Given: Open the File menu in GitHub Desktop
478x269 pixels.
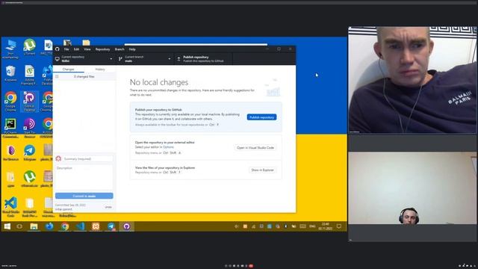Looking at the screenshot, I should pos(66,49).
